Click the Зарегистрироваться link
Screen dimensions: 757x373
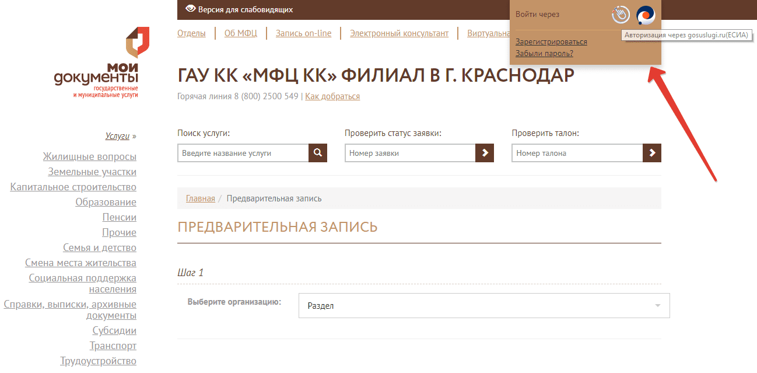551,42
